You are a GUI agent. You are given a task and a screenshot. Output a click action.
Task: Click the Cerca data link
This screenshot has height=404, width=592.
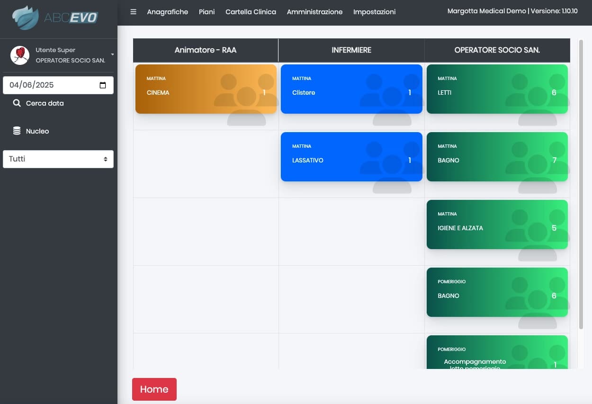[45, 103]
